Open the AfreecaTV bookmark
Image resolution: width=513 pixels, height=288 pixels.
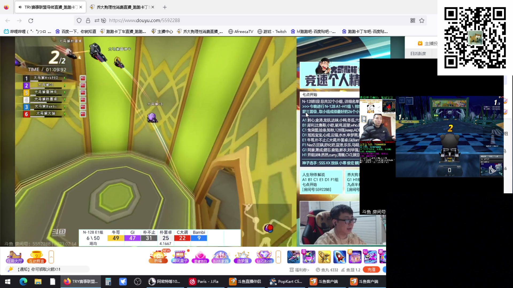click(240, 31)
